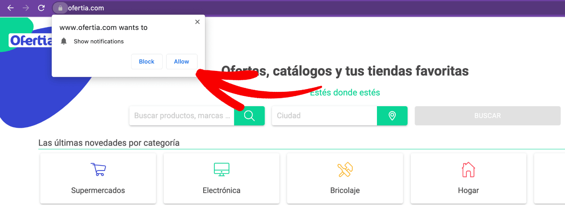Click the browser forward arrow
Image resolution: width=565 pixels, height=205 pixels.
26,8
